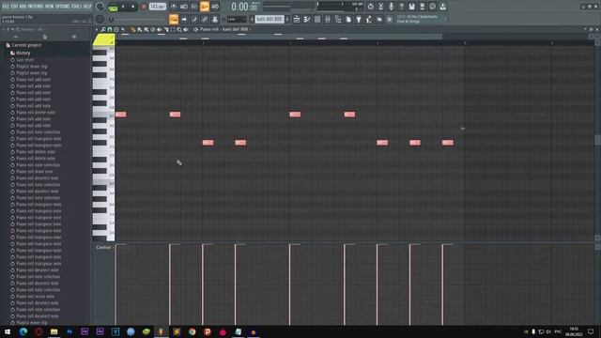This screenshot has width=601, height=338.
Task: Toggle typing keyboard to piano (orange)
Action: point(174,19)
